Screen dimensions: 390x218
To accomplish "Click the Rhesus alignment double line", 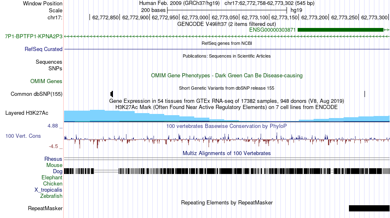I will pyautogui.click(x=227, y=159).
